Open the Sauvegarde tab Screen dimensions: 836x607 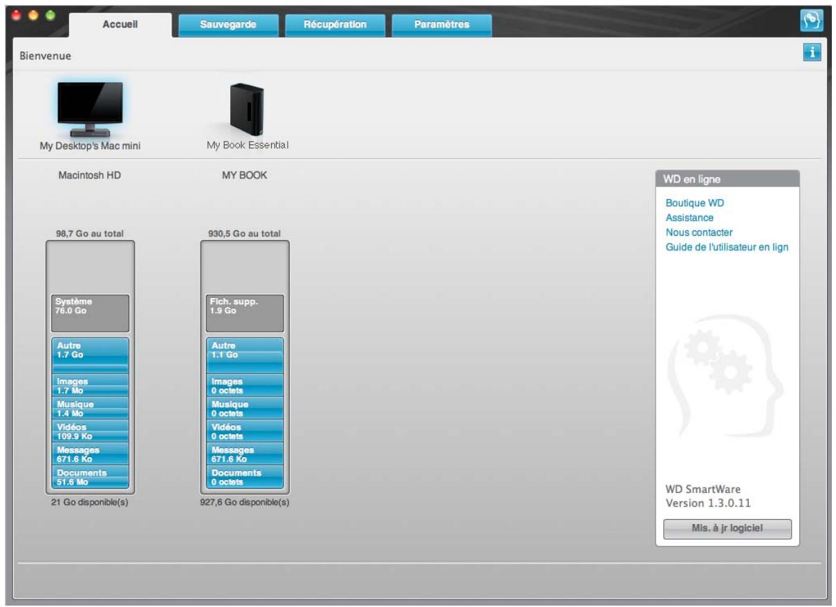[228, 24]
